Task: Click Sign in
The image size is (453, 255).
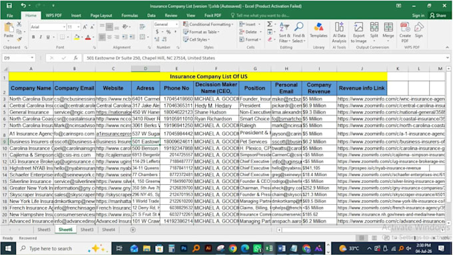Action: 418,15
